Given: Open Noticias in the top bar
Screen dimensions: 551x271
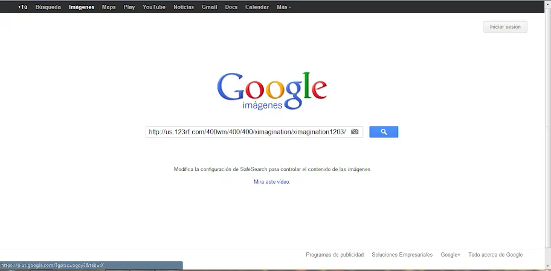Looking at the screenshot, I should click(x=184, y=7).
